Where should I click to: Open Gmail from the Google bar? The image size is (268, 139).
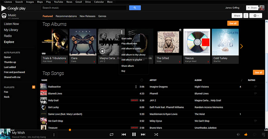coord(79,2)
